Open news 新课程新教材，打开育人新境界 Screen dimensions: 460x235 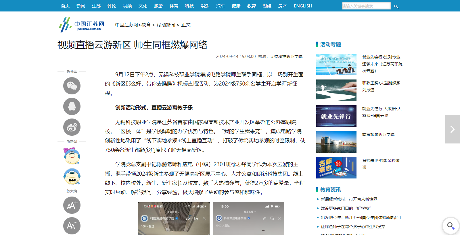349,199
